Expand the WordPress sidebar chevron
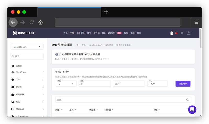Image resolution: width=209 pixels, height=124 pixels. click(43, 72)
